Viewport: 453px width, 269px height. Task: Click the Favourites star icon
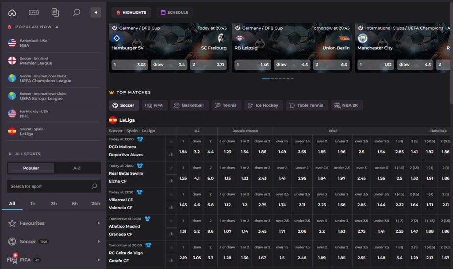pos(12,223)
